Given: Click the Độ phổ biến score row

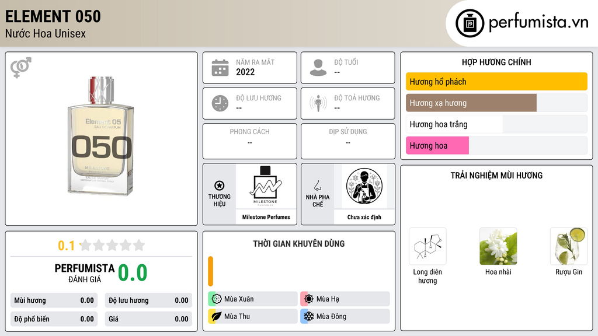Looking at the screenshot, I should click(x=54, y=319).
